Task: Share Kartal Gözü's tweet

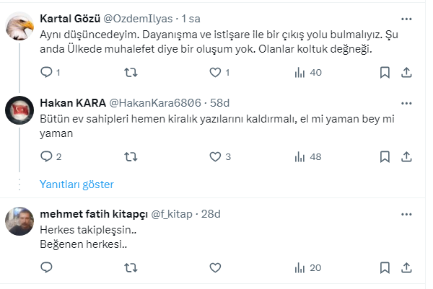Action: pyautogui.click(x=406, y=72)
